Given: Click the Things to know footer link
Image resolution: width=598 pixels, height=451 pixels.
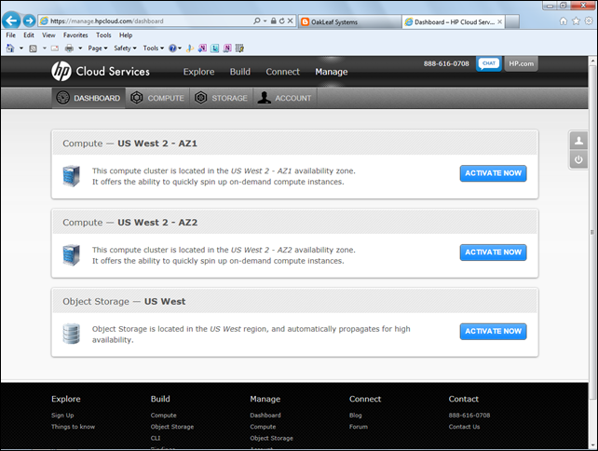Looking at the screenshot, I should [74, 427].
